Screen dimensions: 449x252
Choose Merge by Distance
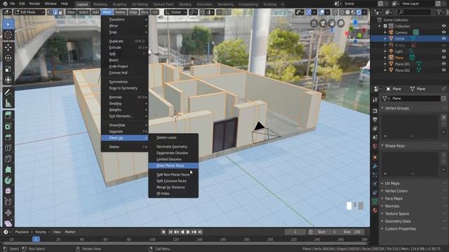[x=173, y=187]
